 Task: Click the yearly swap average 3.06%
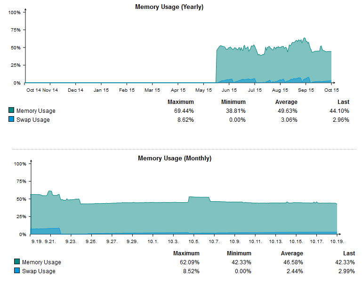point(289,120)
